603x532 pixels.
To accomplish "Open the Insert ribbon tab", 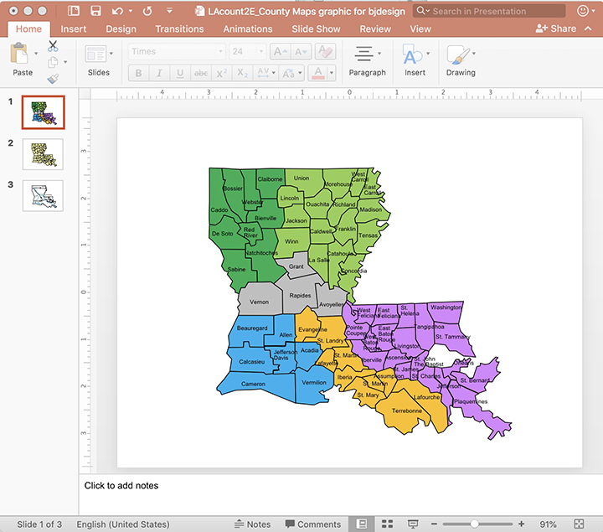I will 74,28.
